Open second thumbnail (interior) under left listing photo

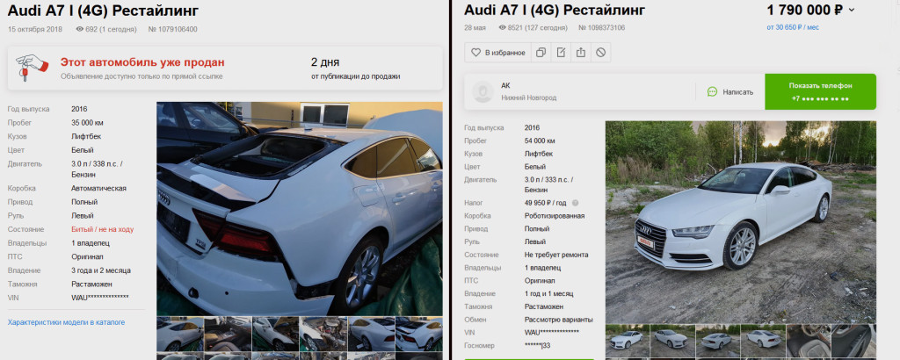[228, 335]
